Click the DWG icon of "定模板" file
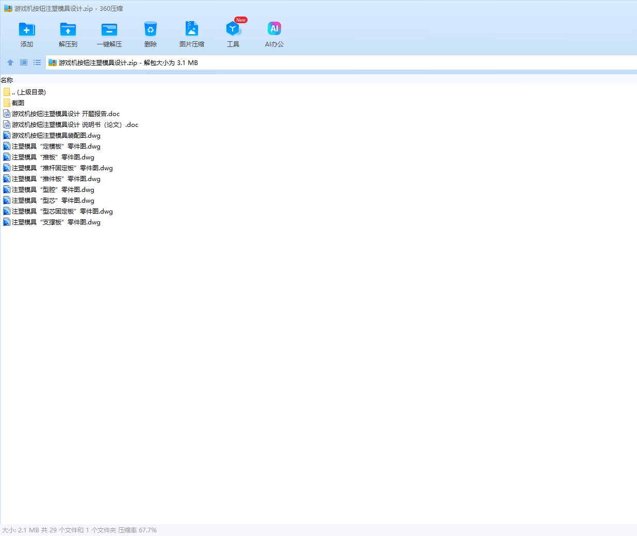 7,146
